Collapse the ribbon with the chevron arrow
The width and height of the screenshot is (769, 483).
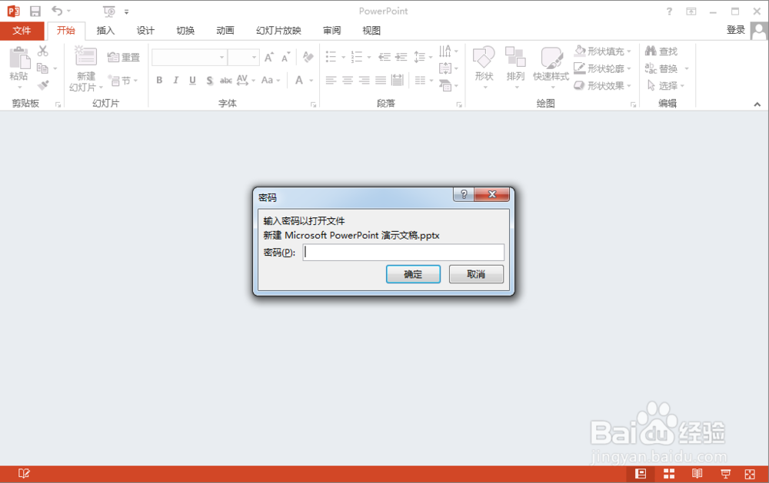click(x=757, y=104)
